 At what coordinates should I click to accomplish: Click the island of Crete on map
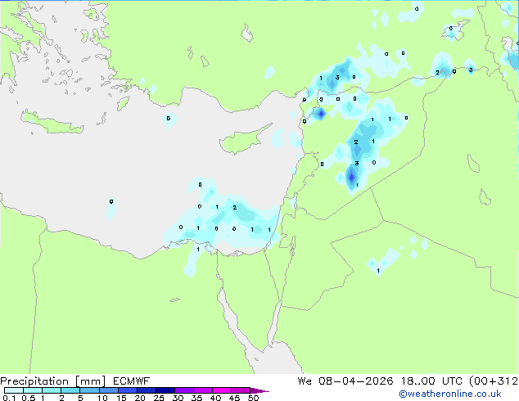(52, 123)
